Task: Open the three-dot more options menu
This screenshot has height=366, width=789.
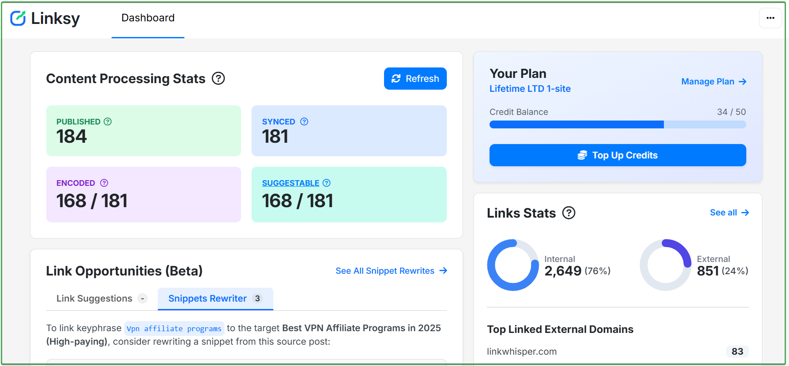Action: click(x=770, y=18)
